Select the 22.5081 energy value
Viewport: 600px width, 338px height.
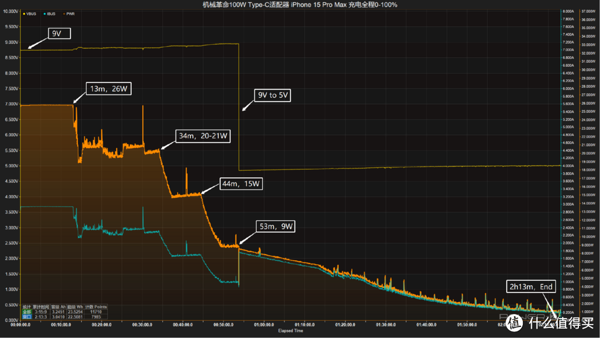tap(76, 317)
